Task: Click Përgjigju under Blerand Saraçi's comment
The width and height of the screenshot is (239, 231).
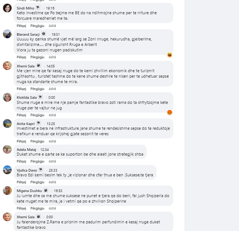Action: (x=37, y=57)
